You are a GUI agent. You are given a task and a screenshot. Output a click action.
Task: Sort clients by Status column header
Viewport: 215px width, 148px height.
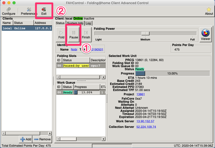point(23,23)
